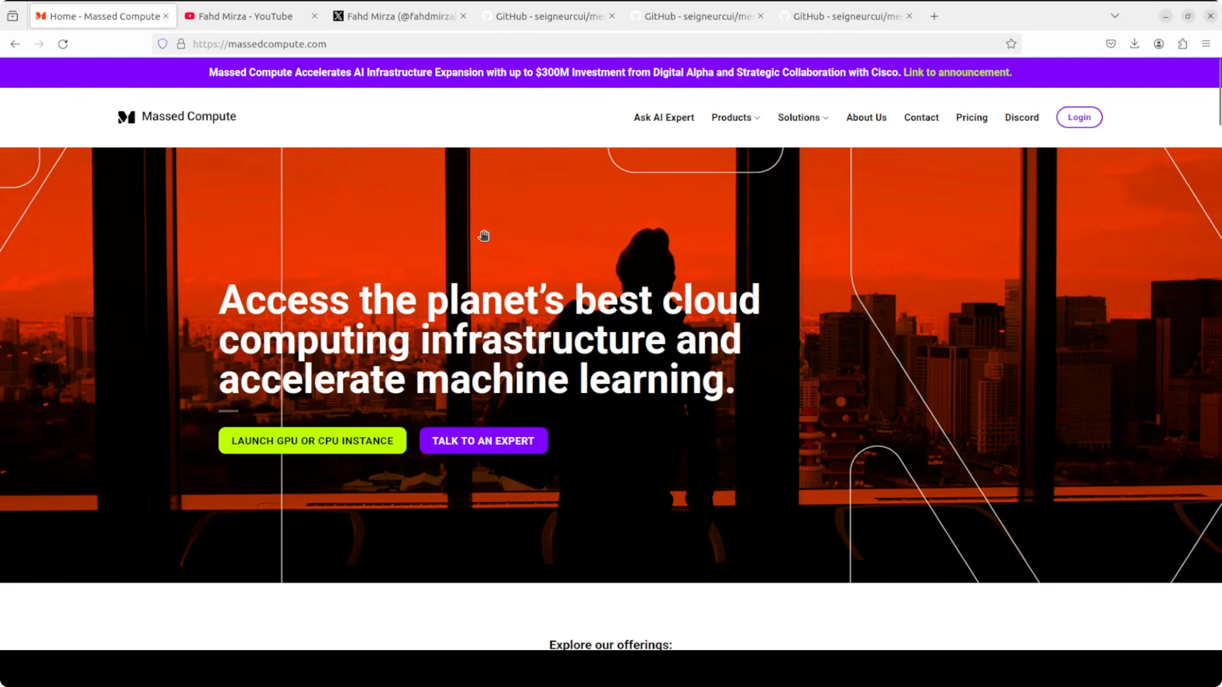Expand the Products dropdown menu

tap(735, 117)
